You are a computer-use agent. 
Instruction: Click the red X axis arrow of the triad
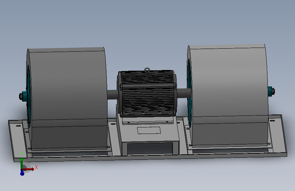point(29,169)
